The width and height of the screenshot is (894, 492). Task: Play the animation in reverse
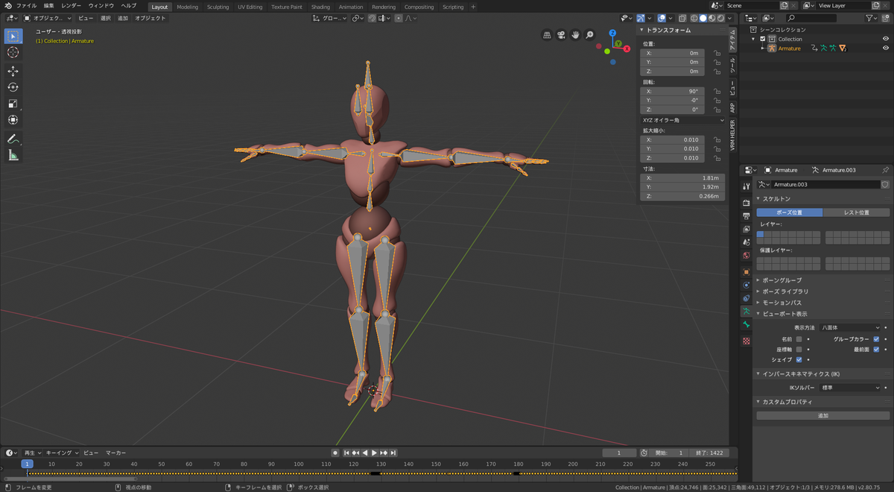(x=365, y=452)
